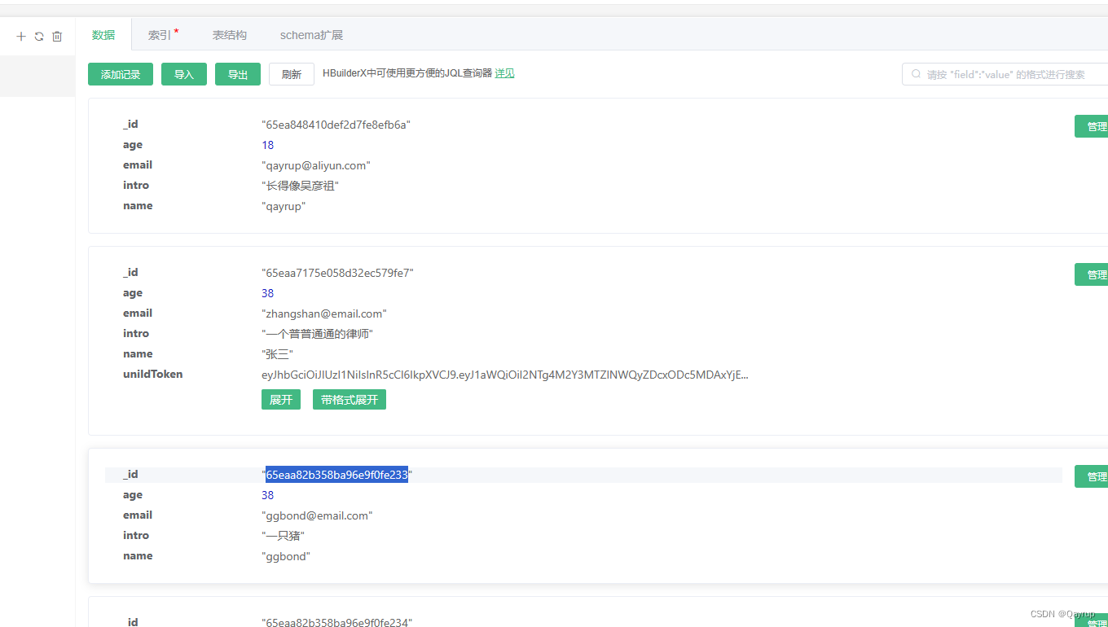Click the refresh icon above the sidebar
The height and width of the screenshot is (627, 1108).
(x=38, y=36)
